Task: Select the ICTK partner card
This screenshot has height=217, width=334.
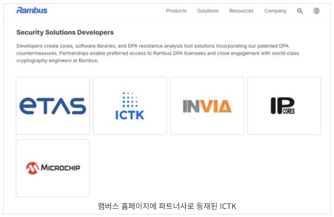Action: [x=130, y=106]
